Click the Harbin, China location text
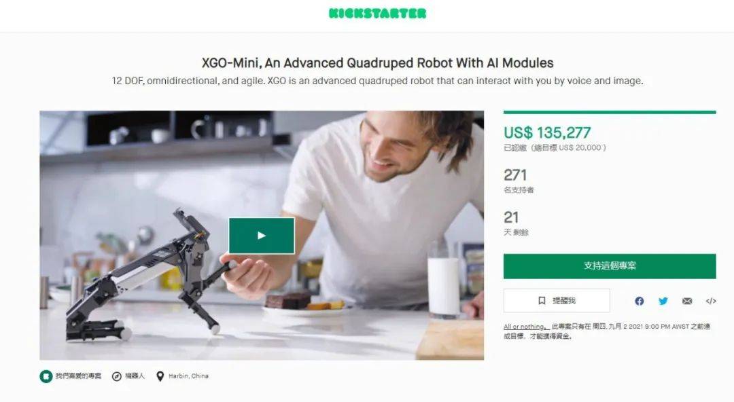The image size is (734, 402). tap(188, 376)
